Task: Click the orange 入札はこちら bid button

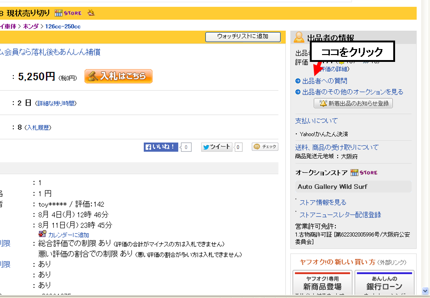Action: tap(119, 76)
